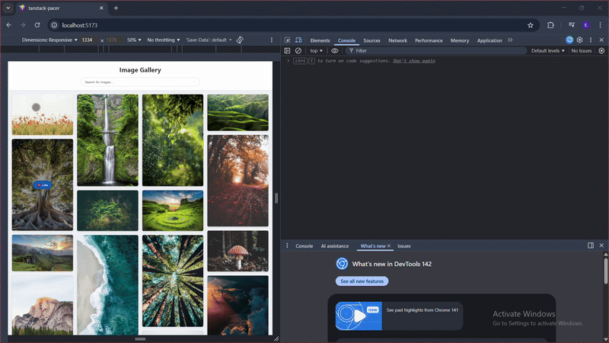Activate the inspect element picker icon
The width and height of the screenshot is (609, 343).
tap(288, 40)
